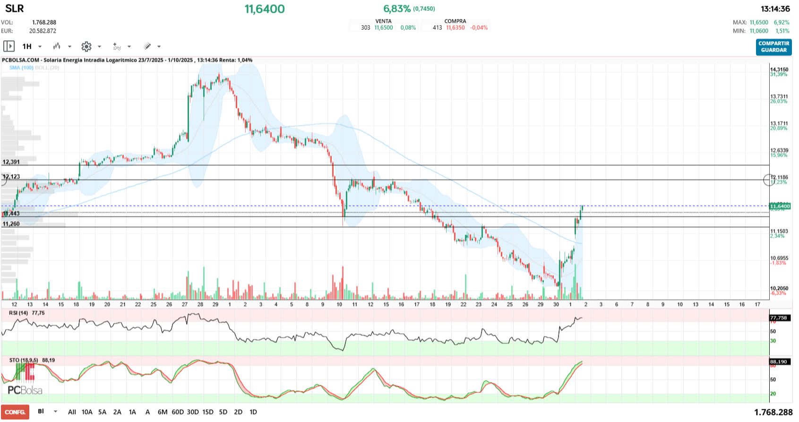Click the COMPRA price 11,6350
Image resolution: width=799 pixels, height=422 pixels.
coord(455,28)
